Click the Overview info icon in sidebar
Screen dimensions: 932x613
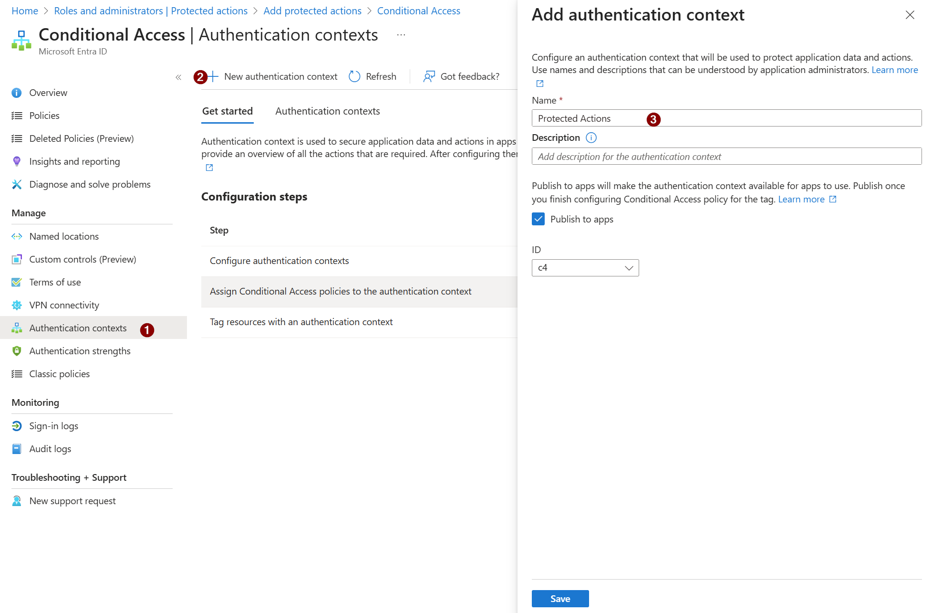click(x=17, y=93)
